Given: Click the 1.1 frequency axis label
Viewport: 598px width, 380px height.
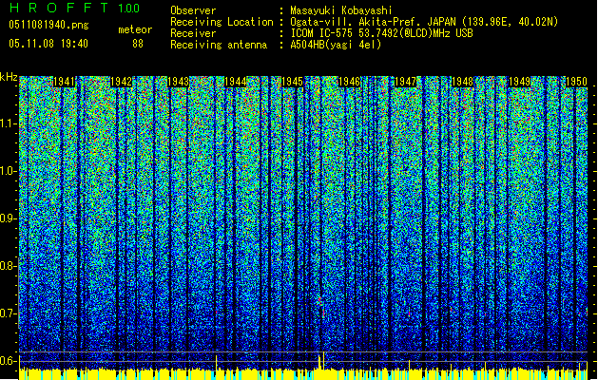Looking at the screenshot, I should point(8,123).
